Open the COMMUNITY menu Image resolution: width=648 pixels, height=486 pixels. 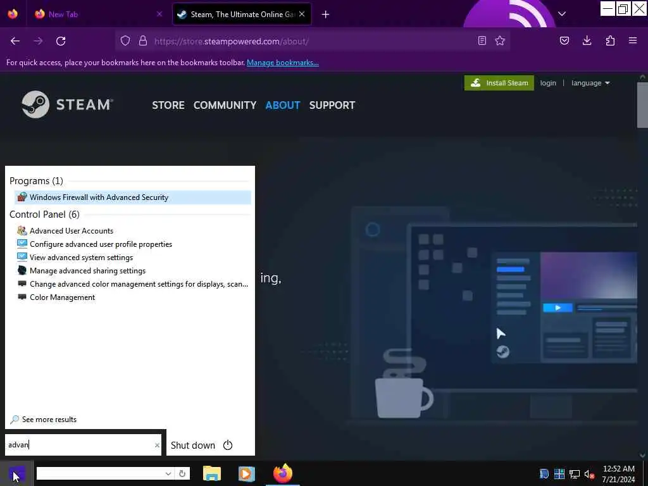pos(225,106)
